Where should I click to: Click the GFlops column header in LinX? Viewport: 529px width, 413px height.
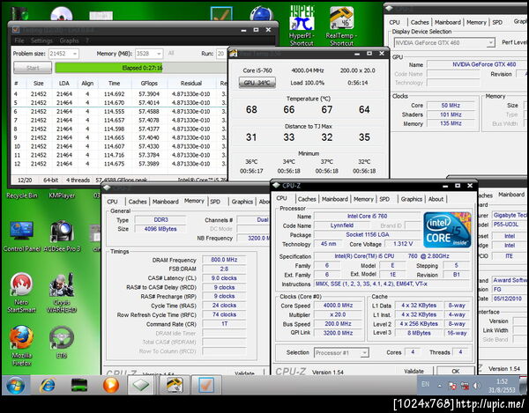tap(150, 83)
